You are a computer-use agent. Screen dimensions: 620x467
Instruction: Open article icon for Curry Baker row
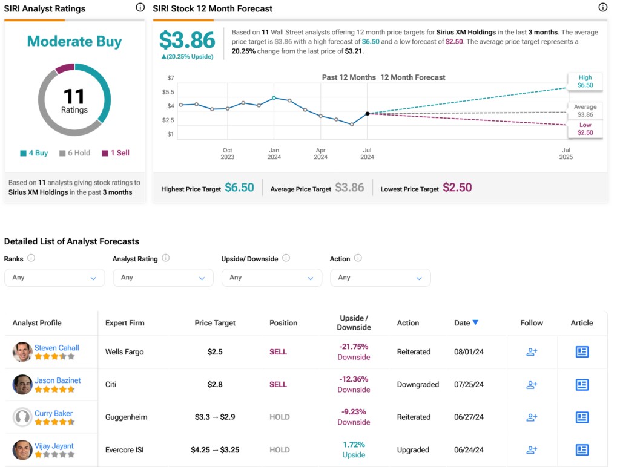click(582, 417)
